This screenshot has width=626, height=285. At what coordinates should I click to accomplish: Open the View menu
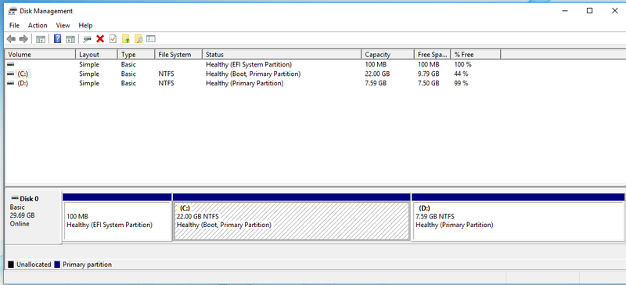[x=63, y=25]
